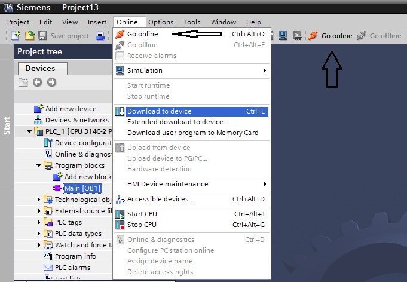Expand the Simulation submenu arrow
Screen dimensions: 407x282
tap(265, 70)
